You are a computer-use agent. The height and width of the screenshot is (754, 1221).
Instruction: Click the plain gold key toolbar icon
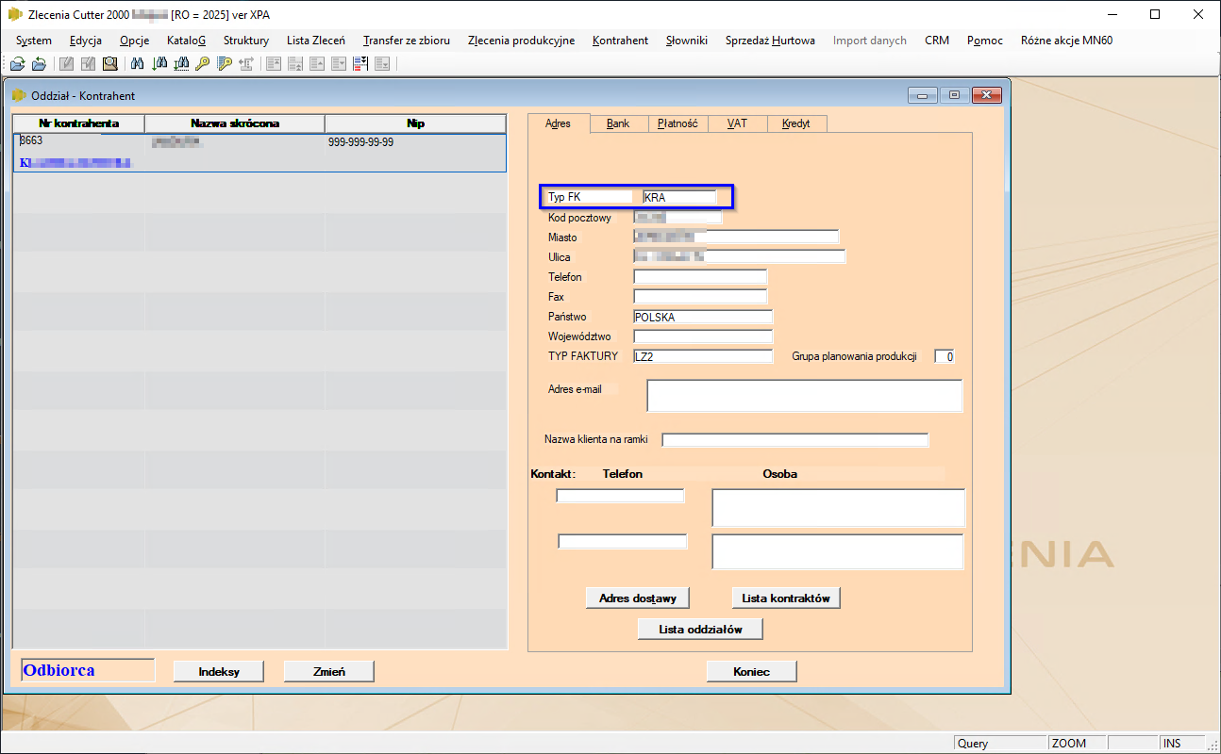202,64
